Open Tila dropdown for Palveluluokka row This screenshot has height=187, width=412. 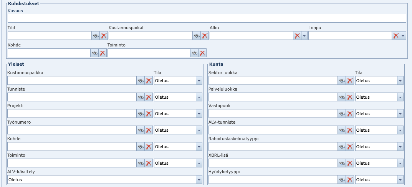(x=400, y=97)
